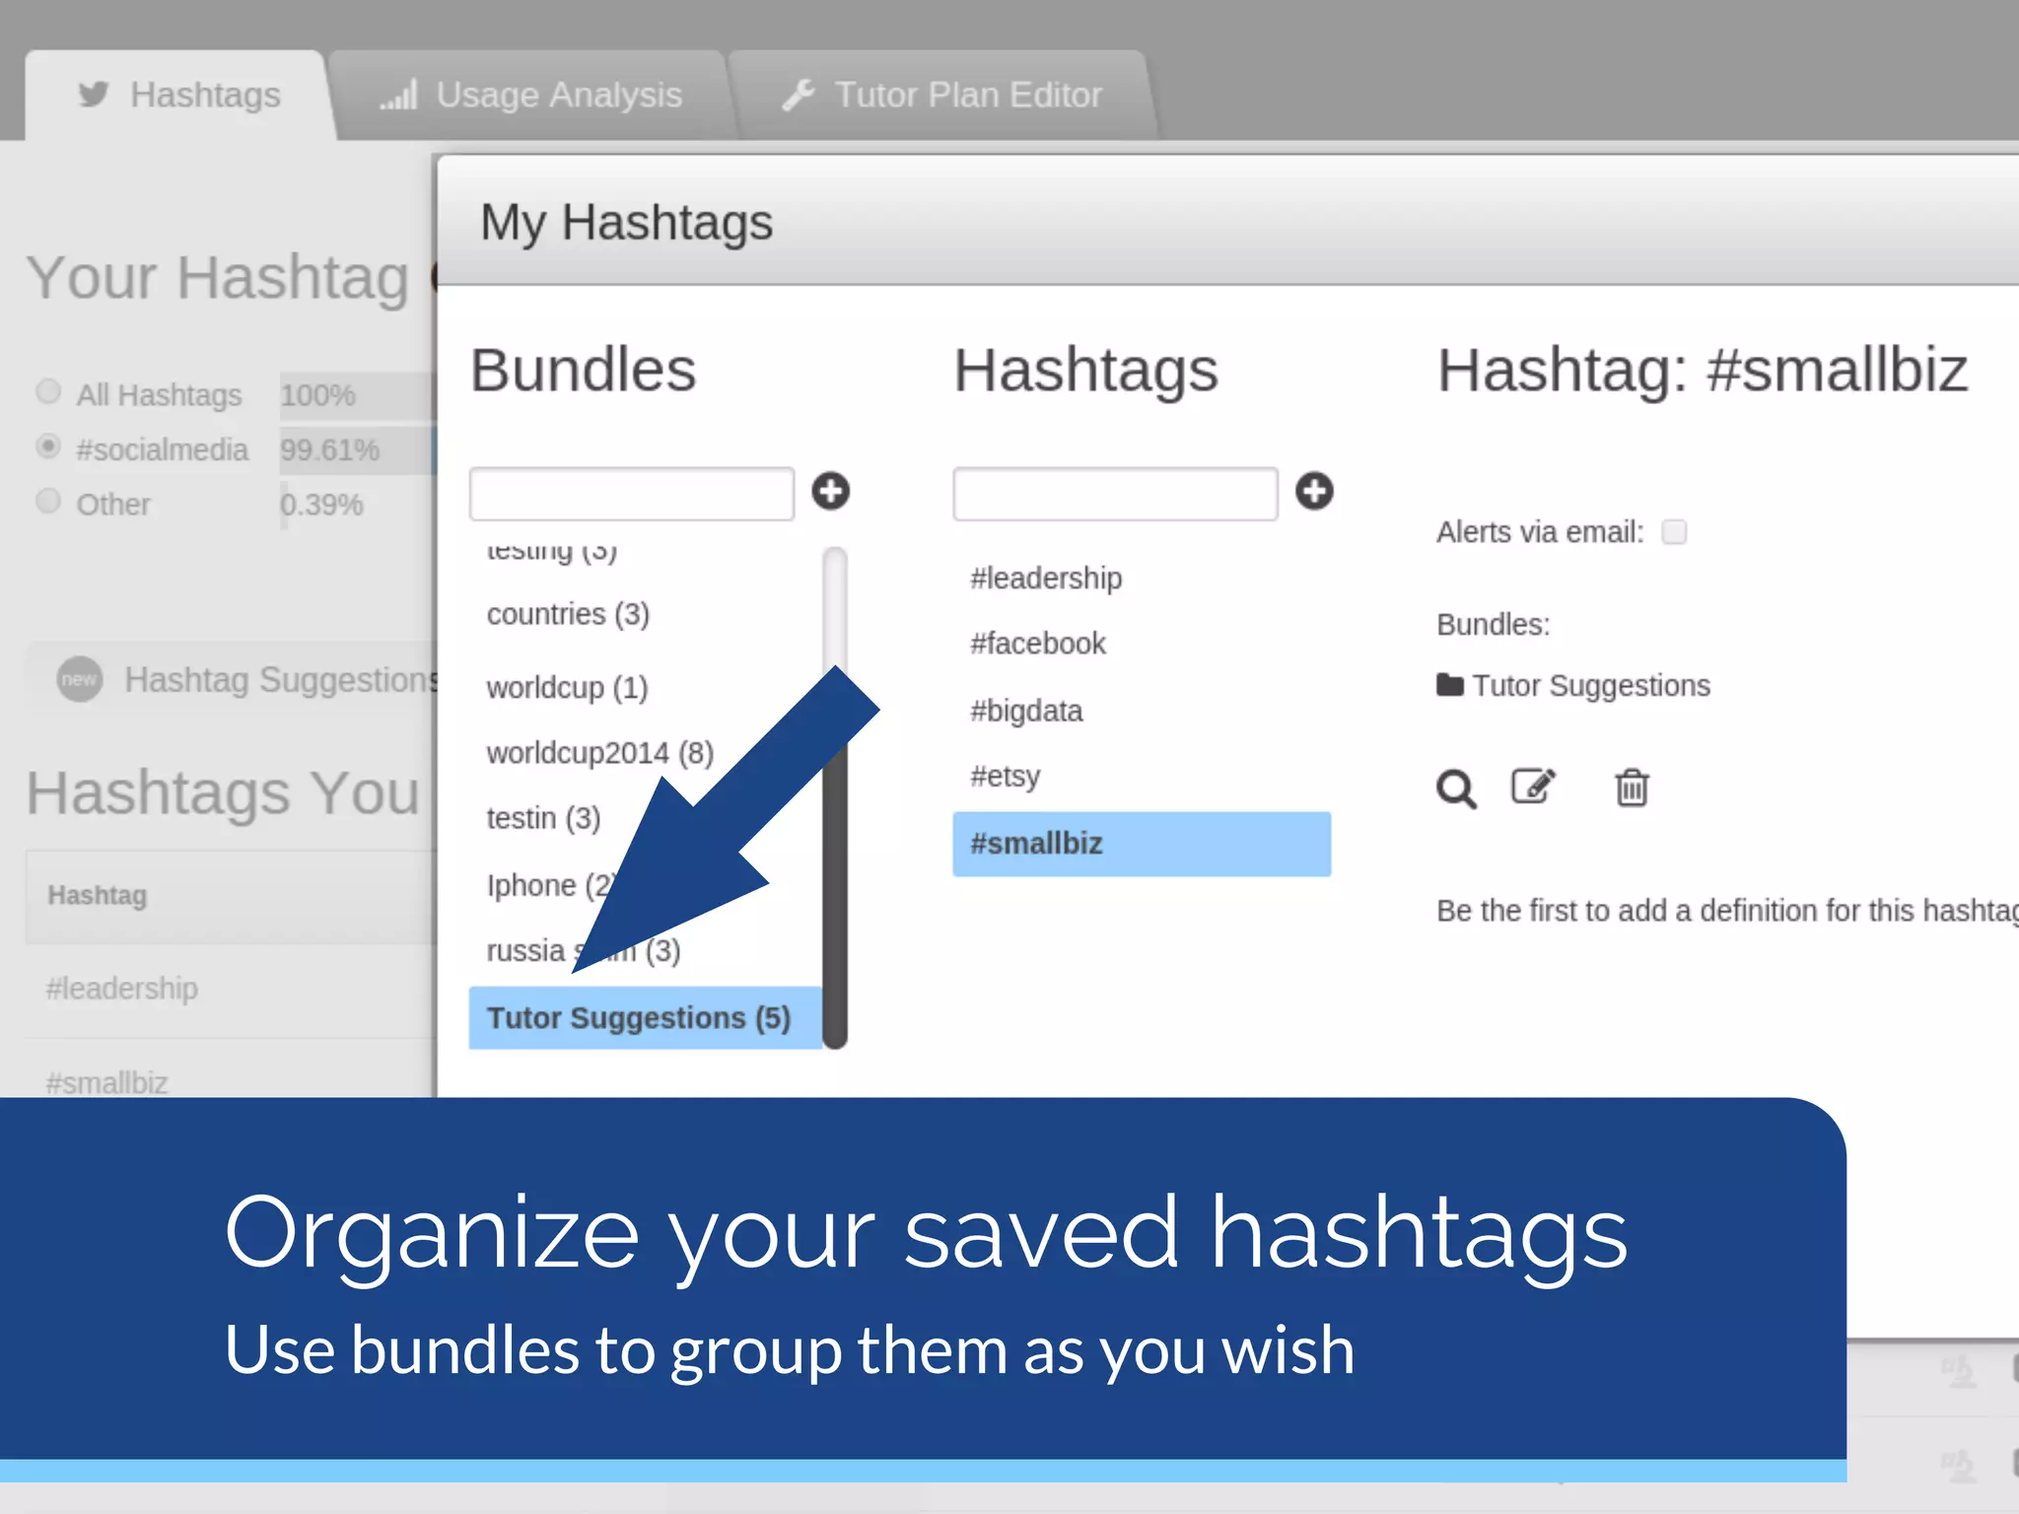
Task: Click #leadership row in background table
Action: click(x=121, y=988)
